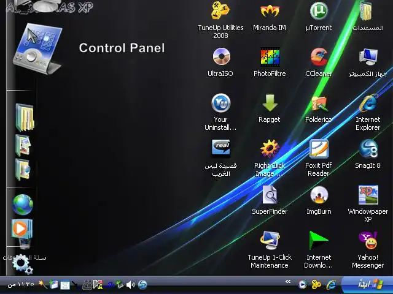
Task: Click the black arrow tray icon
Action: [75, 284]
